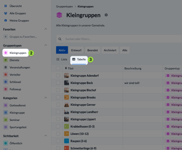The width and height of the screenshot is (182, 150).
Task: Click the Followup group type icon
Action: point(6,89)
